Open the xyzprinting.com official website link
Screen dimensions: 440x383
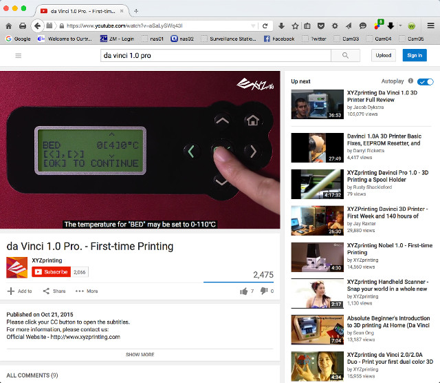(x=85, y=337)
